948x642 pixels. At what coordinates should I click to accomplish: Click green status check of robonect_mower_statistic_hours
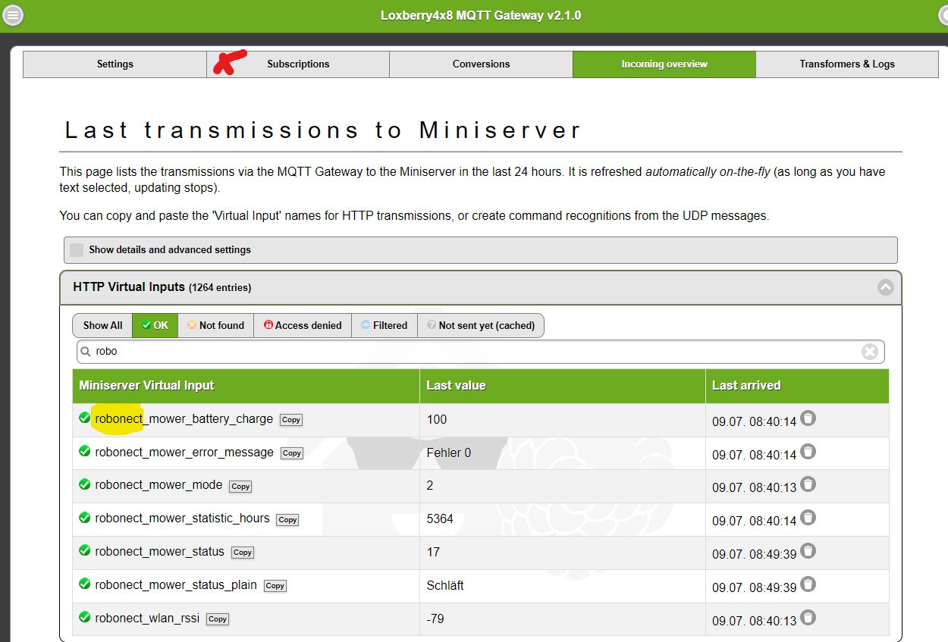pyautogui.click(x=85, y=518)
